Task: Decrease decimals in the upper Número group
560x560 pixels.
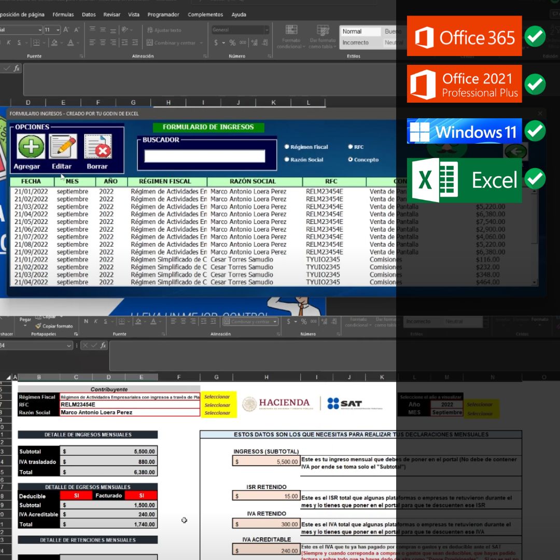Action: (265, 43)
